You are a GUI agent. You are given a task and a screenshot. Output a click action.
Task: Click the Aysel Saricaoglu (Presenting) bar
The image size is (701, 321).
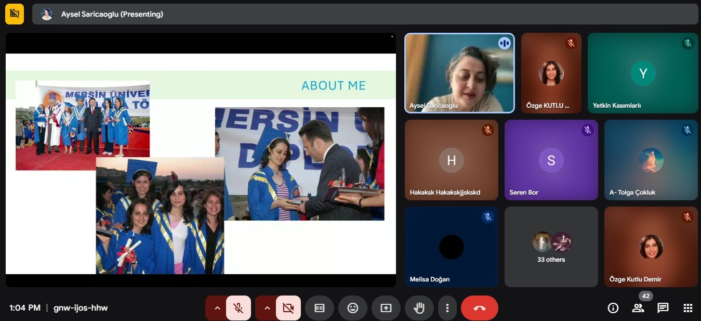pos(364,14)
